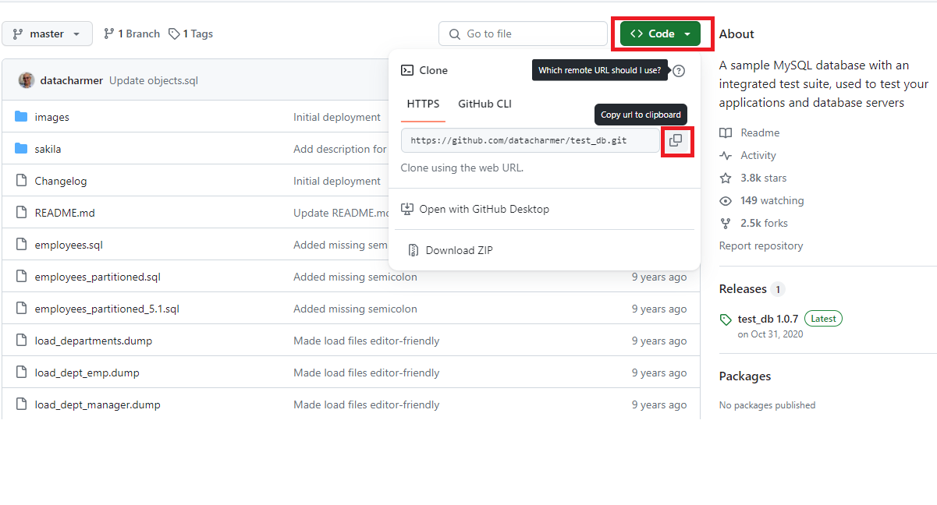Open the Packages heading link
Screen dimensions: 937x505
pyautogui.click(x=745, y=376)
